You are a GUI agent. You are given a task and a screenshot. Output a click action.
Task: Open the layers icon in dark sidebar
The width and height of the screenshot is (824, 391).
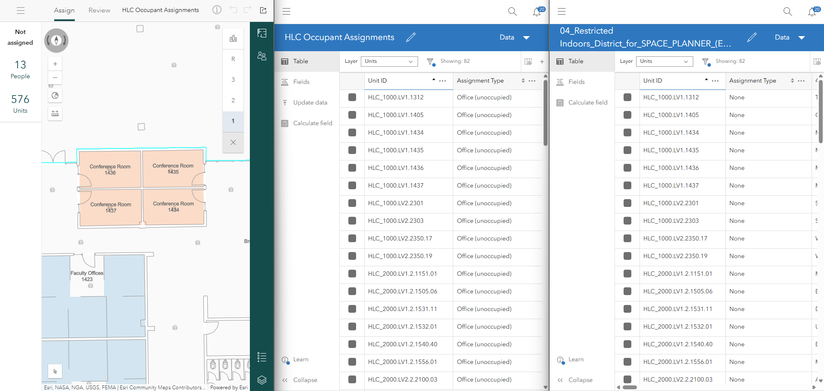pyautogui.click(x=262, y=380)
